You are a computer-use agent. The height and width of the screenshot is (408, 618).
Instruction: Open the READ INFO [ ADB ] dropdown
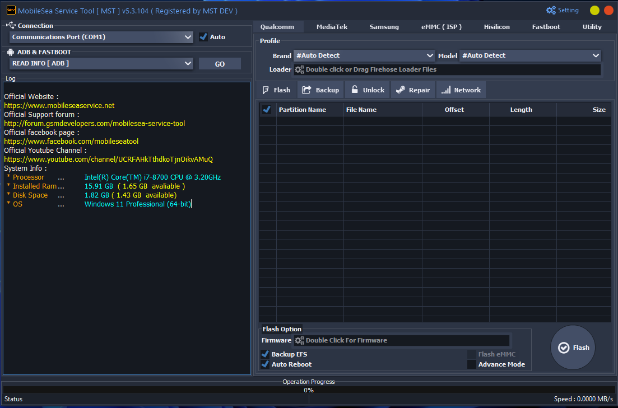coord(101,63)
